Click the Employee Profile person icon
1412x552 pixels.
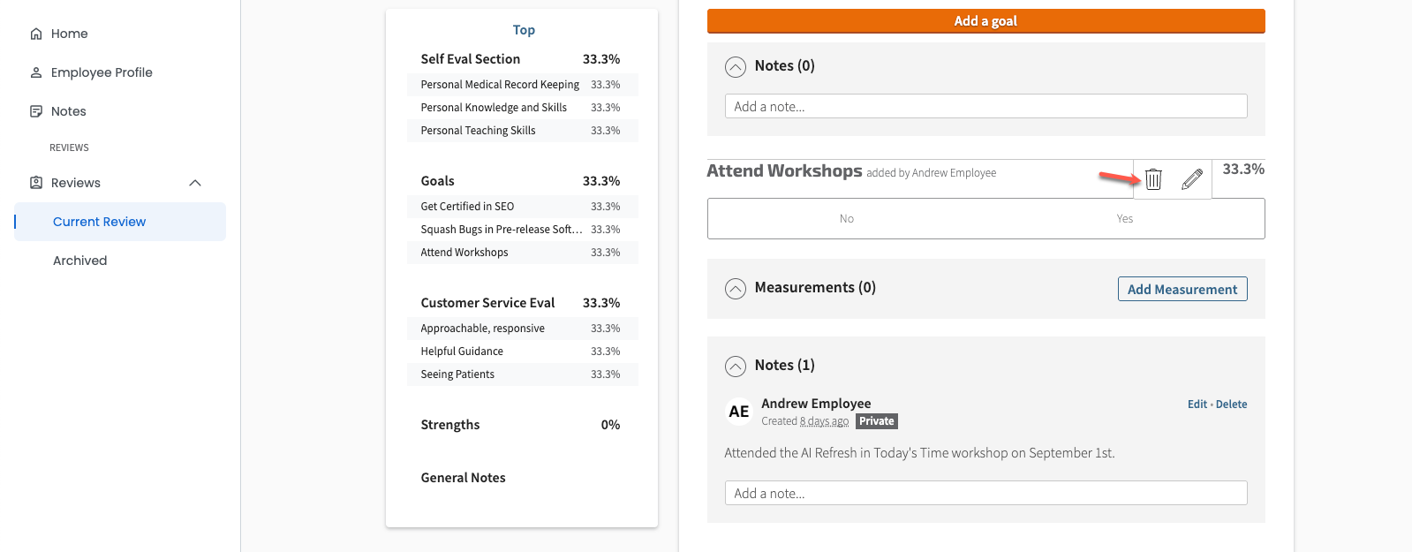(36, 72)
